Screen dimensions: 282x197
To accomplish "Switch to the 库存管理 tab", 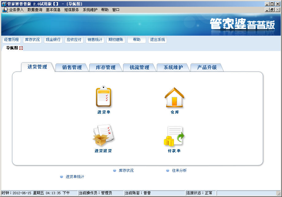I will pyautogui.click(x=106, y=68).
